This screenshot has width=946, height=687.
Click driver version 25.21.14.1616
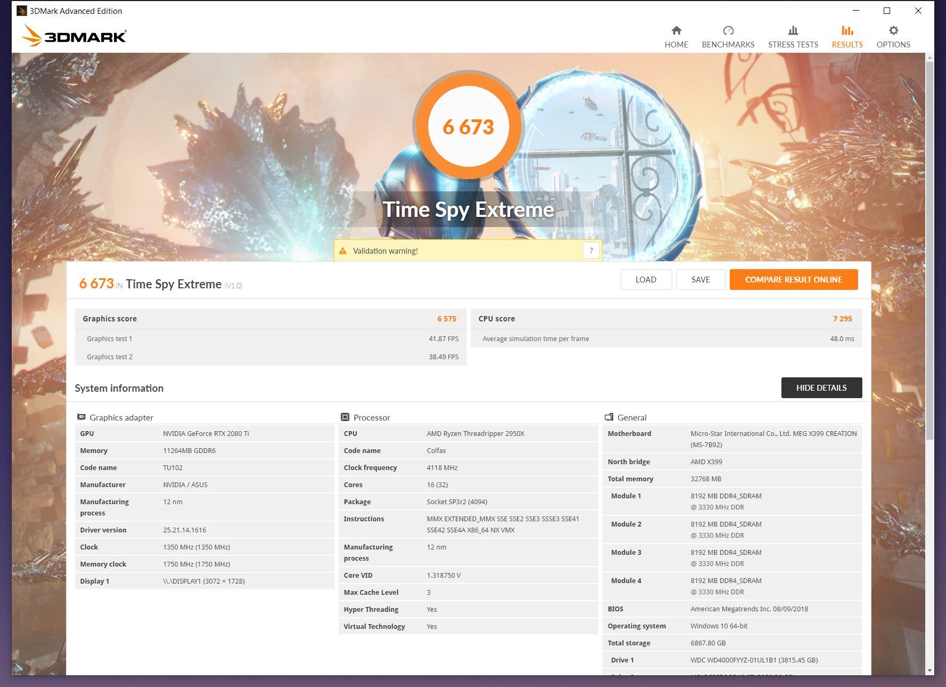tap(184, 530)
